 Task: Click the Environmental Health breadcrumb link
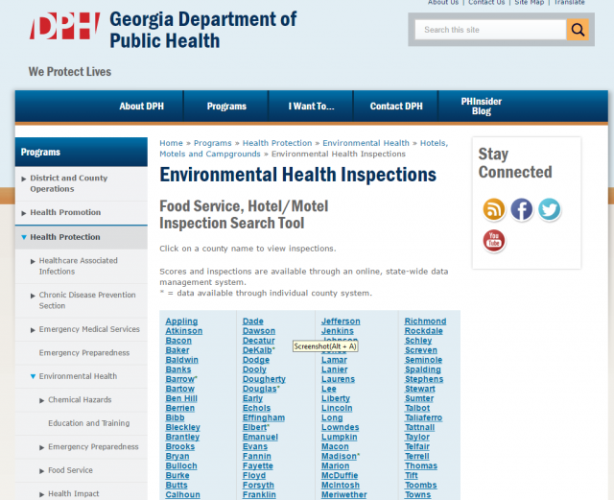[x=366, y=143]
